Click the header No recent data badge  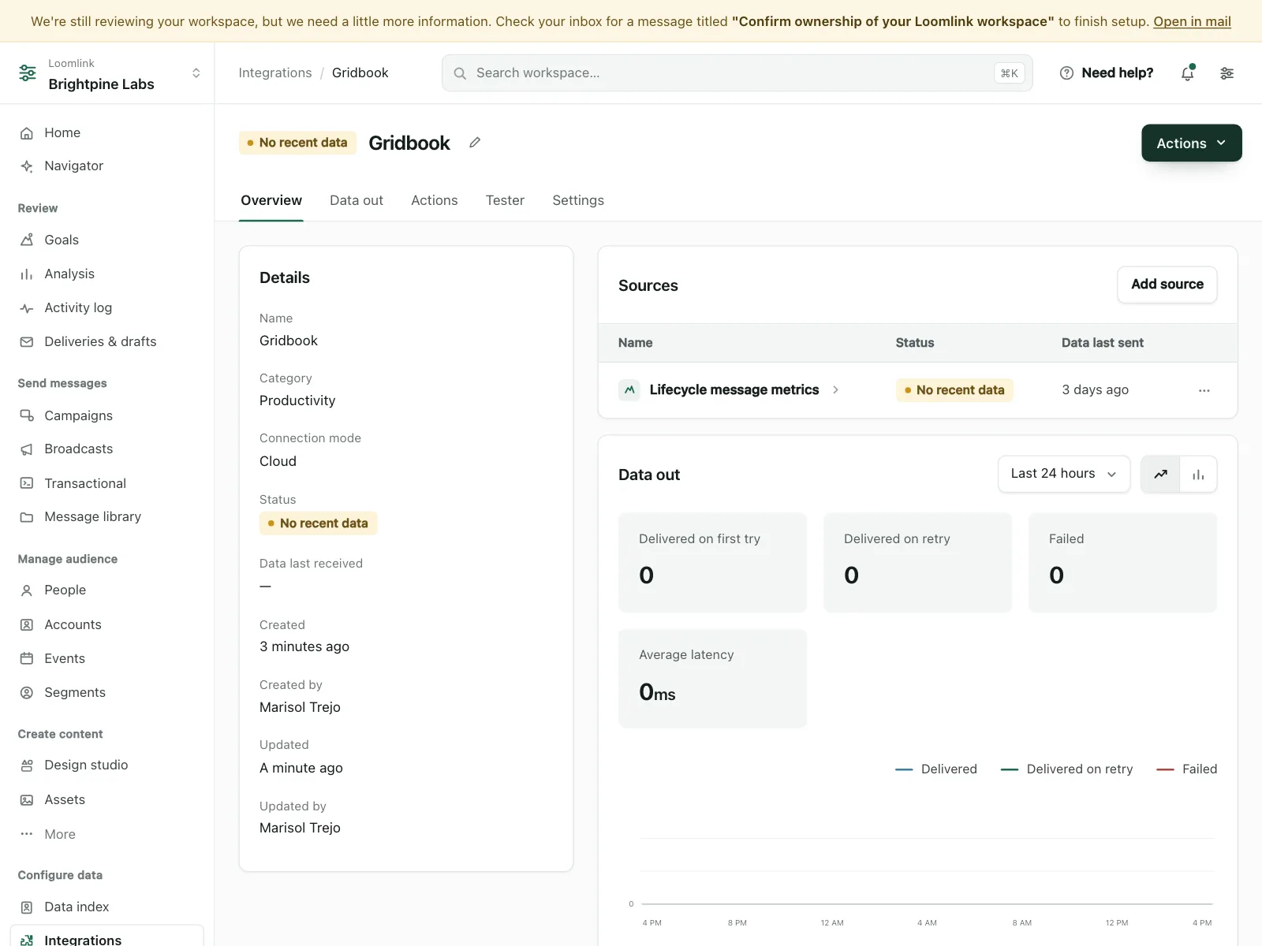[x=297, y=143]
